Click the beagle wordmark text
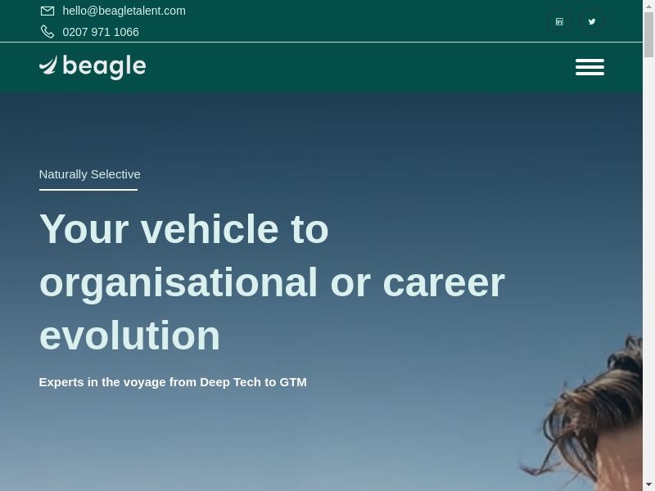This screenshot has height=491, width=655. click(104, 66)
